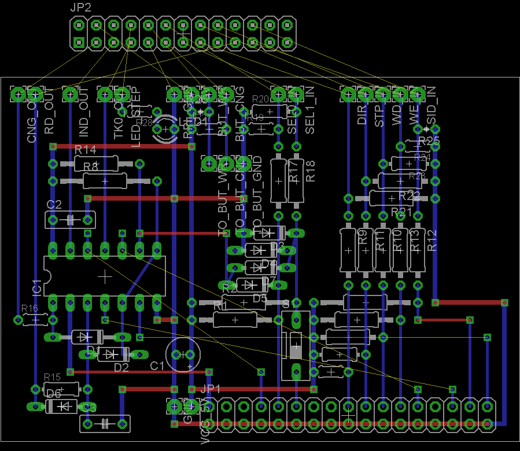Image resolution: width=520 pixels, height=451 pixels.
Task: Select the LED1 component
Action: [x=164, y=128]
